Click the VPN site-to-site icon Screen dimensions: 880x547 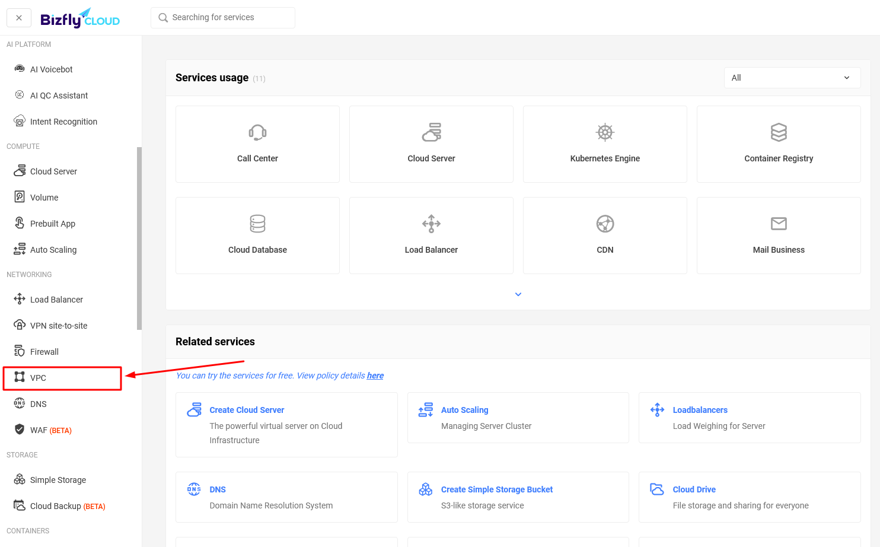coord(20,325)
